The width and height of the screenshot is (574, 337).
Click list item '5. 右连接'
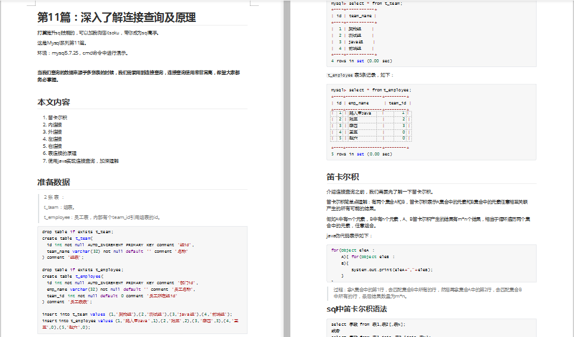[52, 146]
